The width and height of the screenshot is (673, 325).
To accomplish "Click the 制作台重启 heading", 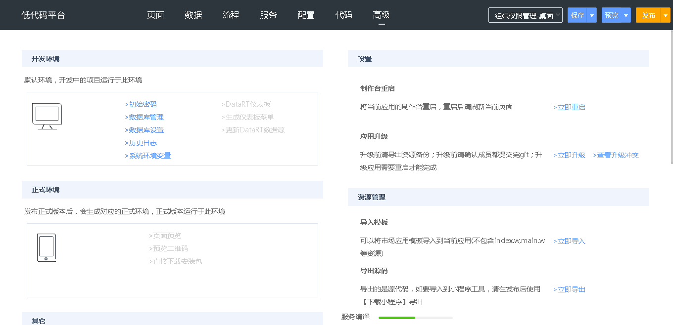I will pyautogui.click(x=378, y=88).
